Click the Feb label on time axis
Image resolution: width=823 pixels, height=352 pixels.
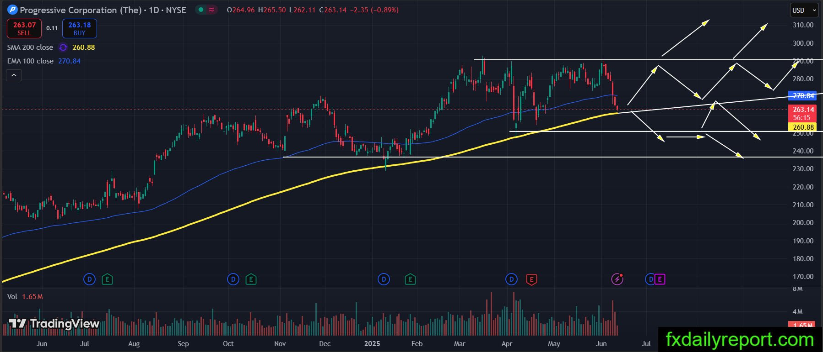point(417,344)
